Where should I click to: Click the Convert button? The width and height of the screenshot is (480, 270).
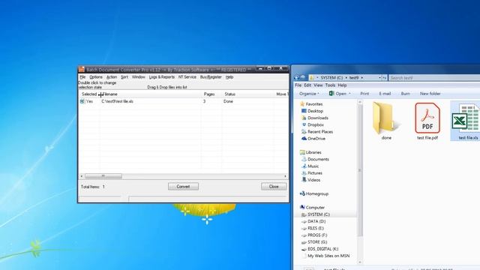pos(183,187)
